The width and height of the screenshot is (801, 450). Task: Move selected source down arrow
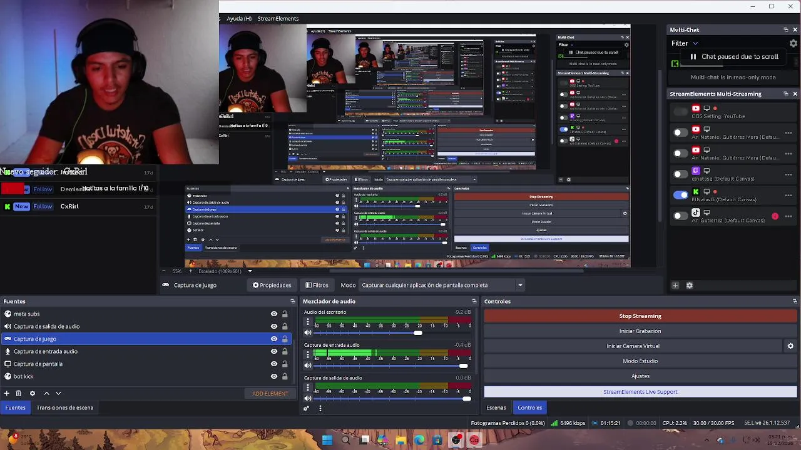pyautogui.click(x=58, y=393)
